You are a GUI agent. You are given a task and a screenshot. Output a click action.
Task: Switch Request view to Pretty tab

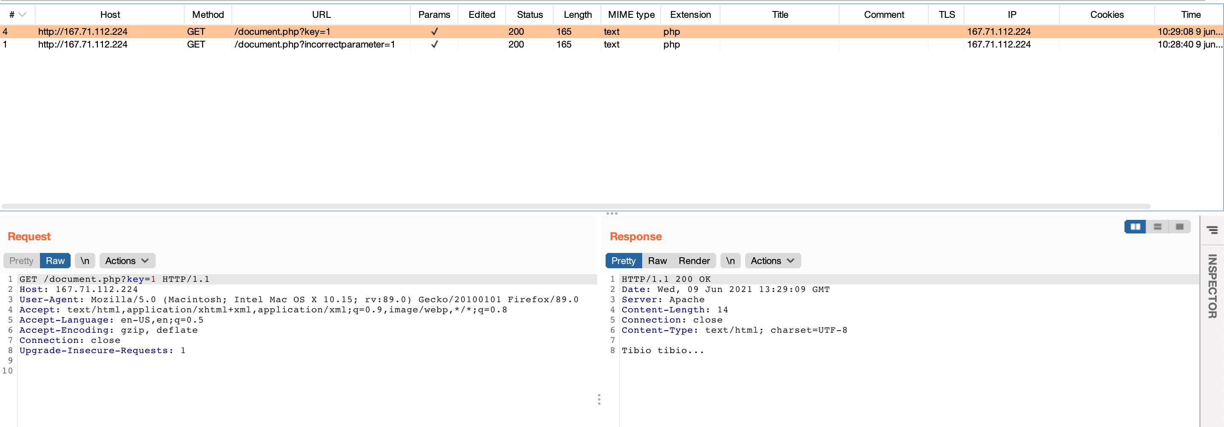tap(20, 261)
